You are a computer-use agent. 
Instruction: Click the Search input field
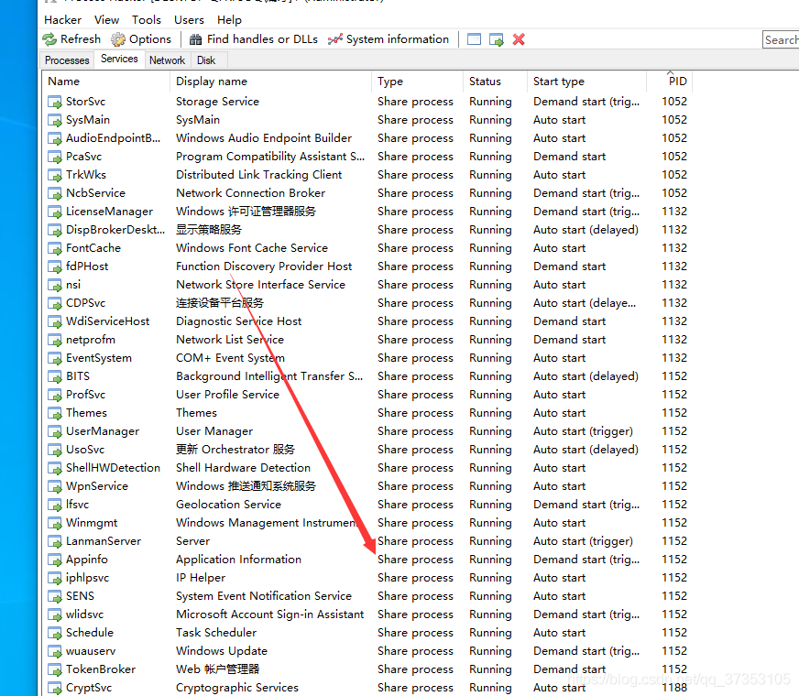pos(781,39)
